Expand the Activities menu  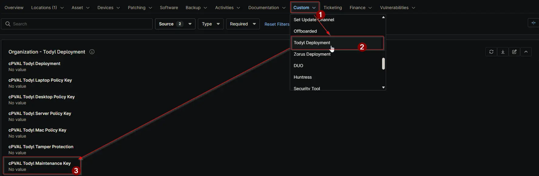(228, 8)
